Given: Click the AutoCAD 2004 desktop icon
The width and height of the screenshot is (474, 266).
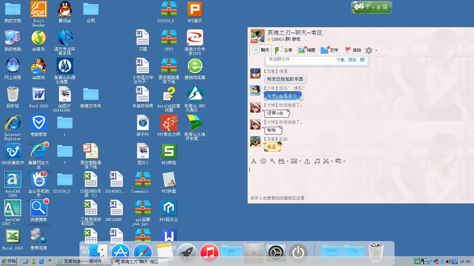Looking at the screenshot, I should (12, 185).
